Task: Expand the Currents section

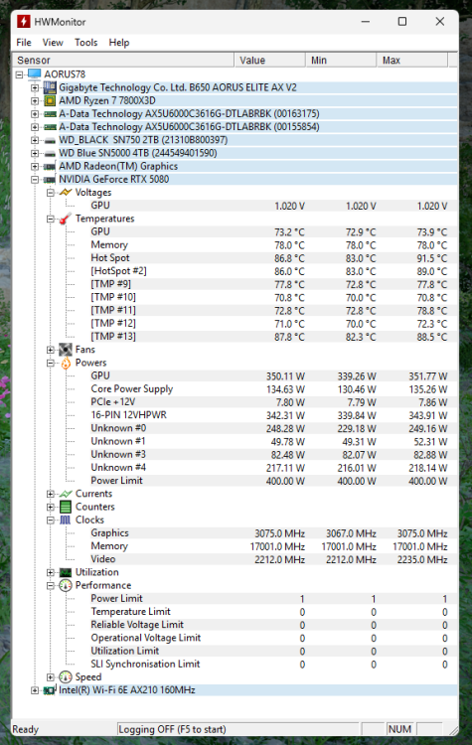Action: [51, 494]
